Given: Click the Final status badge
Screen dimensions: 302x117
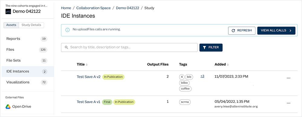Looking at the screenshot, I should pyautogui.click(x=107, y=102).
